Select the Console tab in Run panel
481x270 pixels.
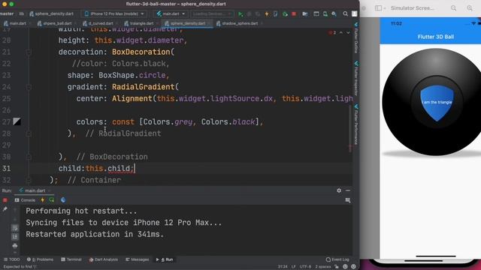click(x=25, y=200)
